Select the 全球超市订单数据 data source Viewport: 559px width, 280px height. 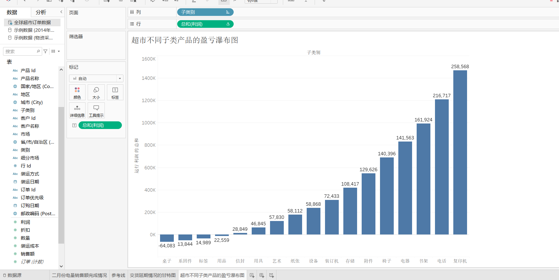32,22
